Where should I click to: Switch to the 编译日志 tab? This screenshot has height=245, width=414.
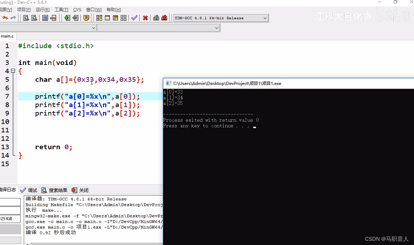point(9,190)
